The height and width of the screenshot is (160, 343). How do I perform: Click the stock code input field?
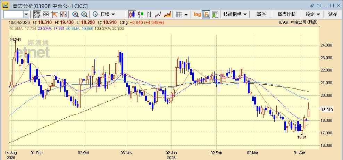point(13,15)
